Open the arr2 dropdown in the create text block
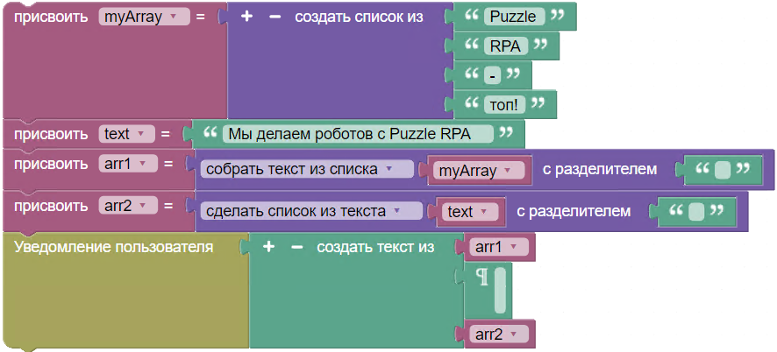The height and width of the screenshot is (352, 777). click(499, 334)
